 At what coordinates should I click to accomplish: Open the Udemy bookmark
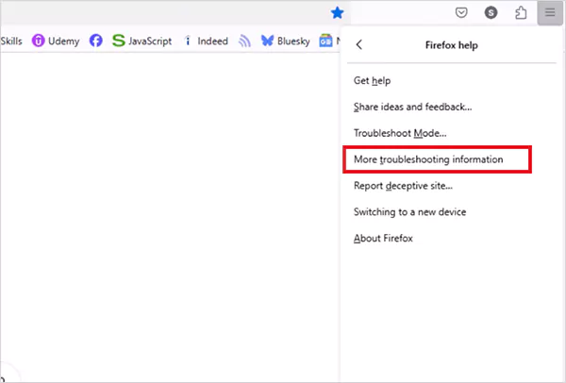click(56, 41)
